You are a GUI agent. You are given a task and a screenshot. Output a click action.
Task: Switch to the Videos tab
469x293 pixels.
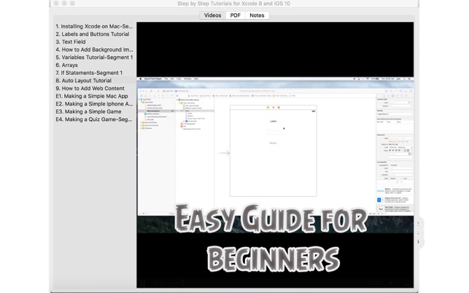click(x=212, y=15)
